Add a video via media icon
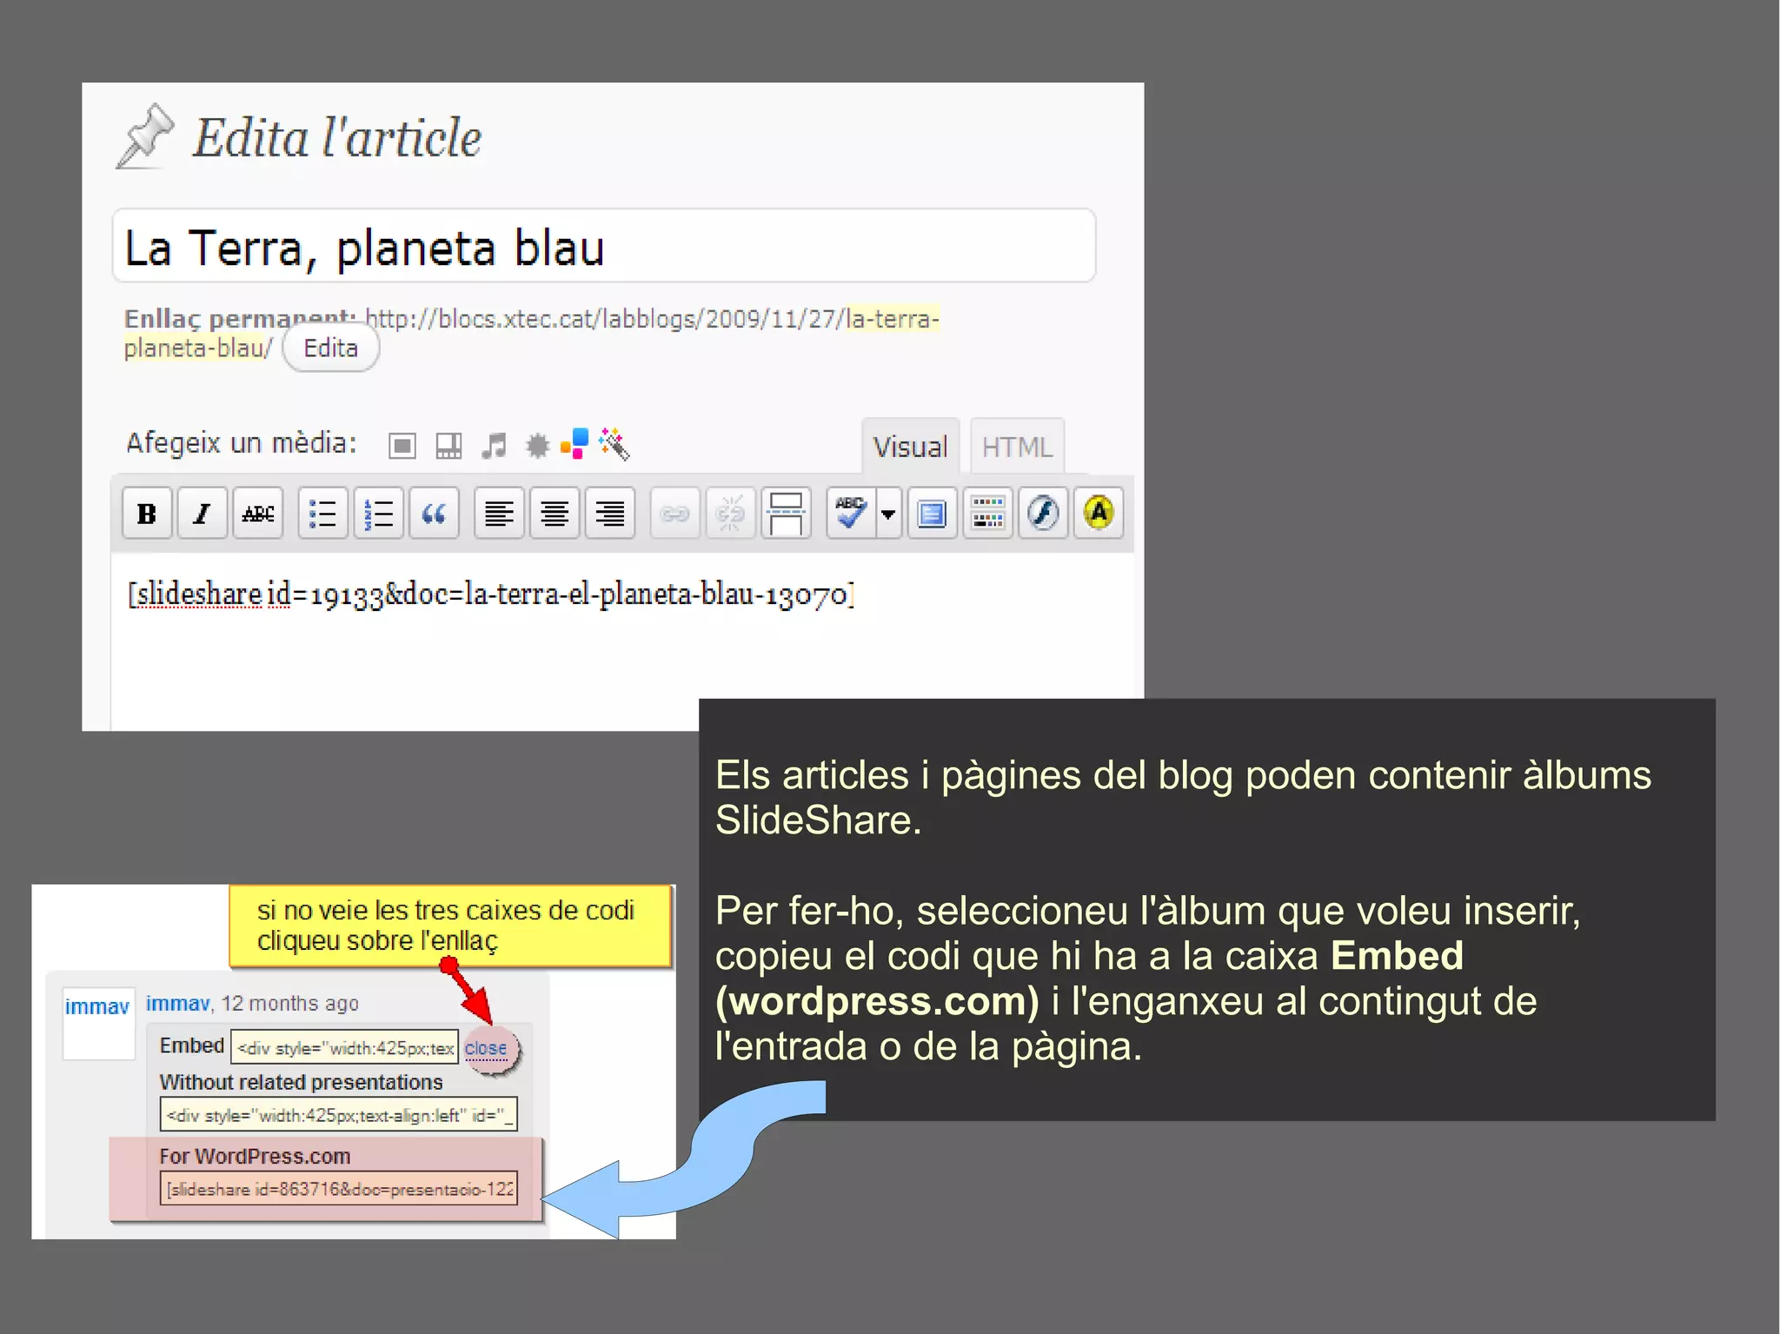The height and width of the screenshot is (1334, 1780). pos(448,446)
